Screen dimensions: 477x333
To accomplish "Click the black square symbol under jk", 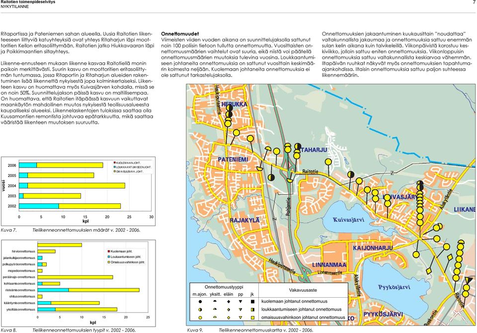I will (252, 302).
